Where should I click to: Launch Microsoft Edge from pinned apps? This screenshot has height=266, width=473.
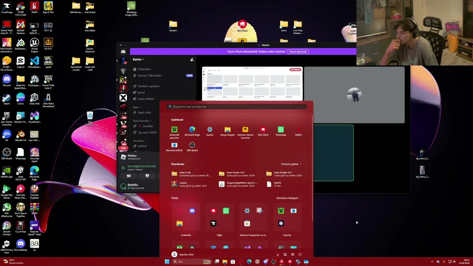pos(192,131)
